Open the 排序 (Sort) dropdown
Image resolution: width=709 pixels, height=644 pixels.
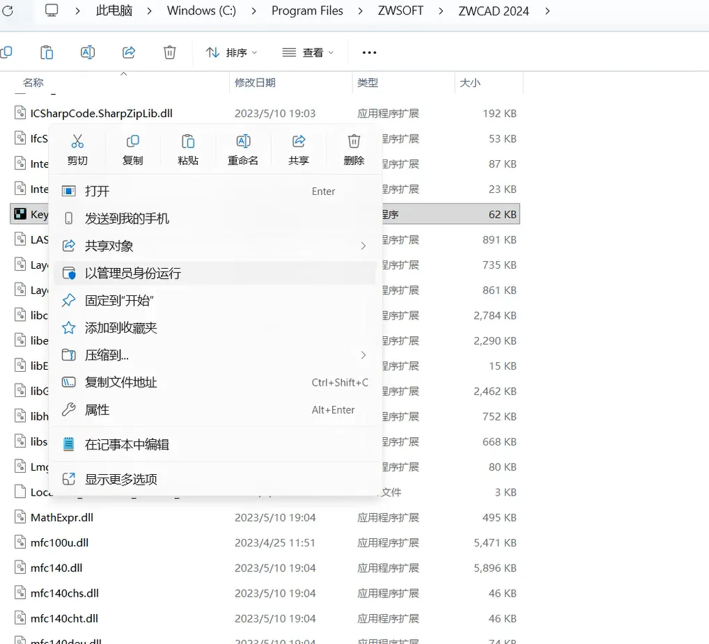point(231,52)
